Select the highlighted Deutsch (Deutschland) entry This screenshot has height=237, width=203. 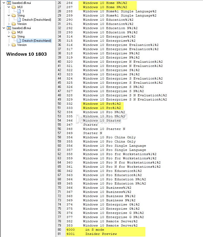click(x=37, y=41)
